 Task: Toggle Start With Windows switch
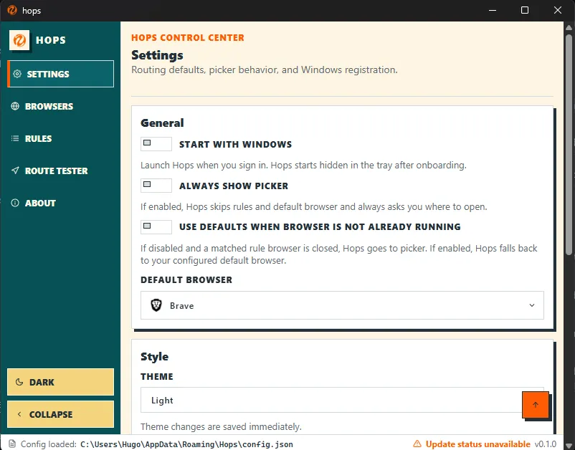click(x=156, y=143)
